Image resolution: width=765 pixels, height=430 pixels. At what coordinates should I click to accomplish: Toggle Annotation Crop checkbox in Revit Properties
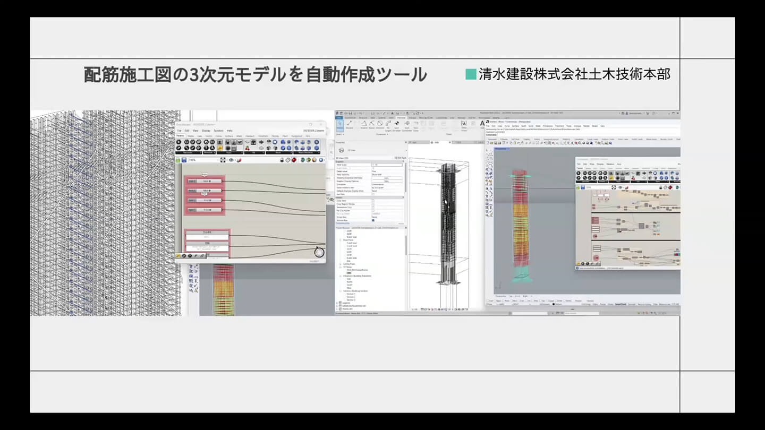pyautogui.click(x=373, y=207)
